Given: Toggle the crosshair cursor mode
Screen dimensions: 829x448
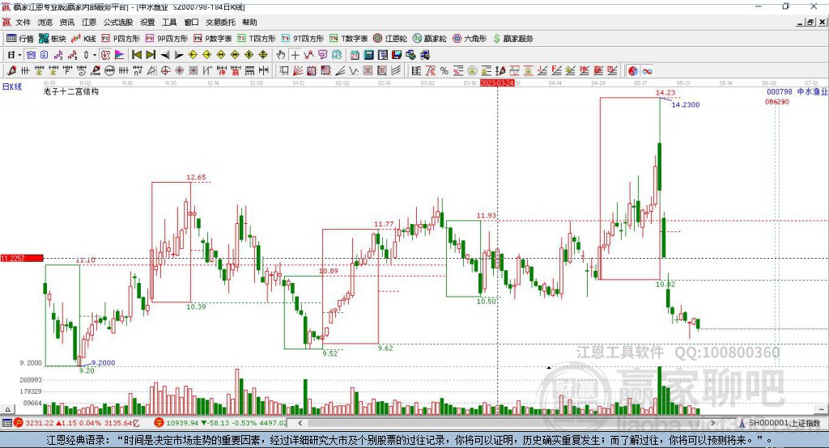Looking at the screenshot, I should (x=295, y=55).
